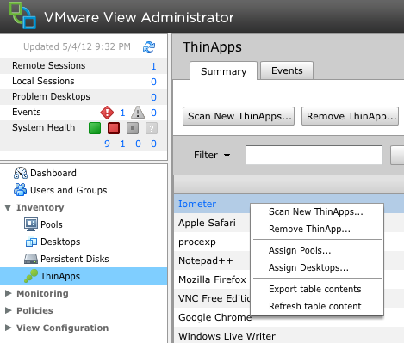Viewport: 404px width, 343px height.
Task: Click the events error count 1
Action: [122, 113]
